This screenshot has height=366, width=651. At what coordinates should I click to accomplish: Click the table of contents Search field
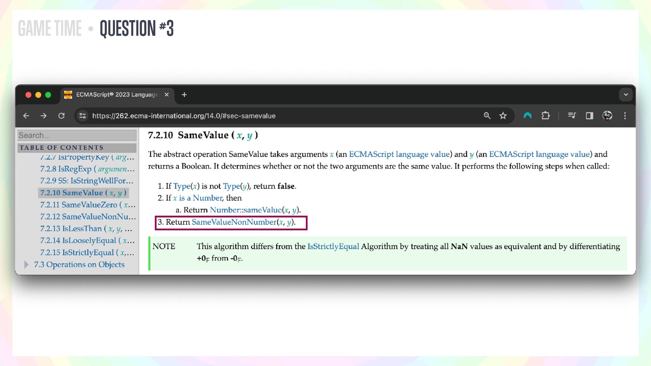click(x=77, y=136)
